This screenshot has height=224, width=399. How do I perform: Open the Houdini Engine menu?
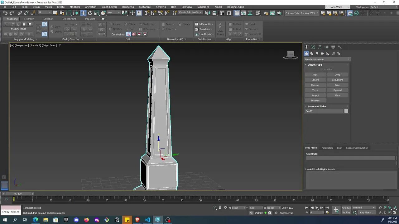coord(236,7)
